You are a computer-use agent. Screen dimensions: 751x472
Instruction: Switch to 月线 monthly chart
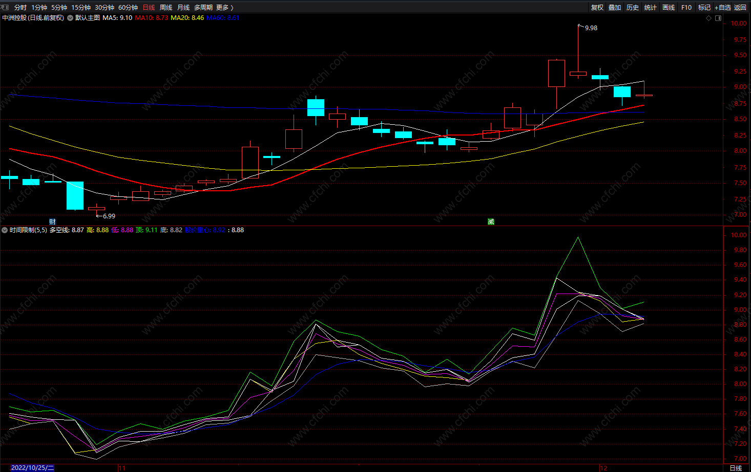click(x=183, y=7)
